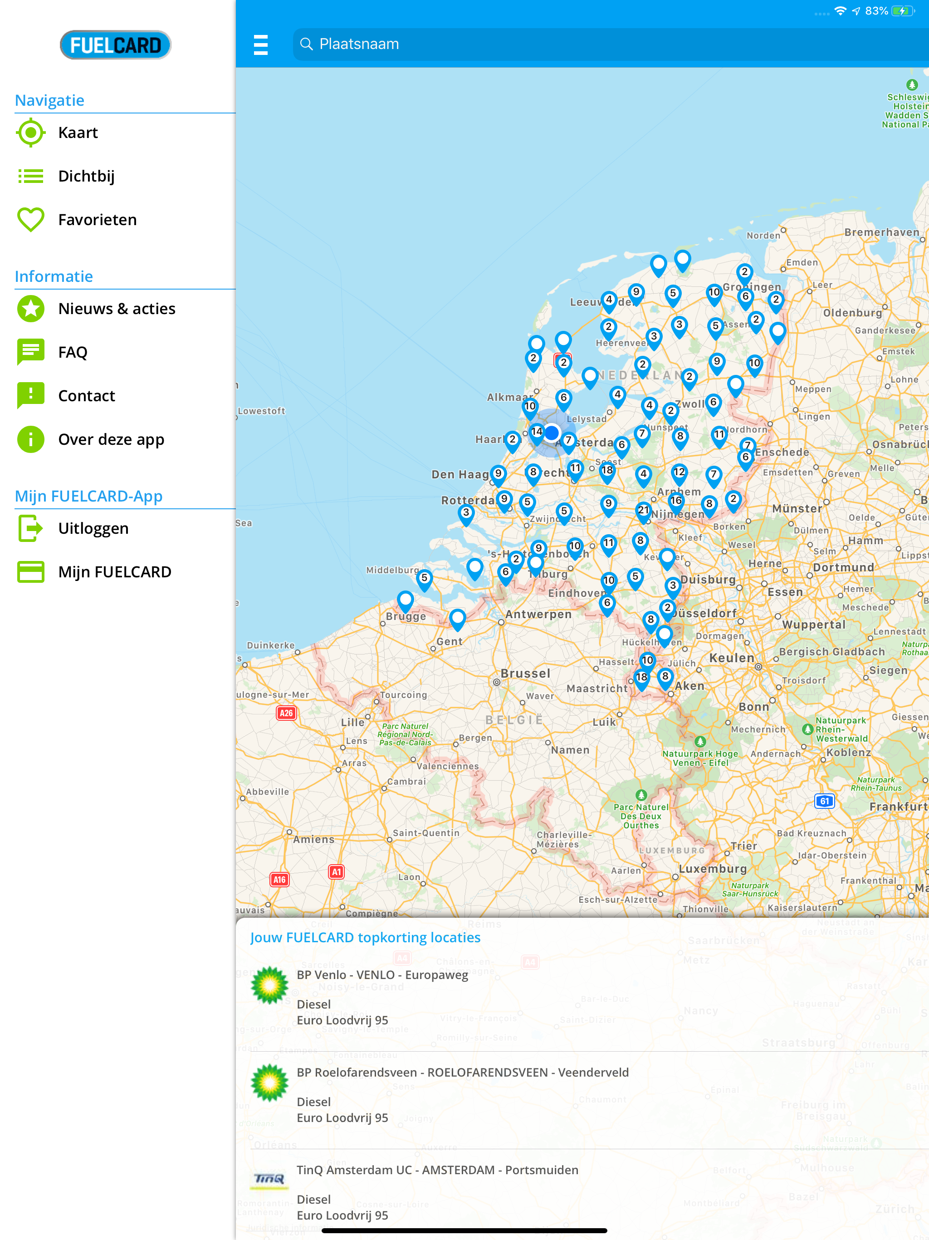
Task: Click the FUELCARD logo
Action: pos(115,45)
